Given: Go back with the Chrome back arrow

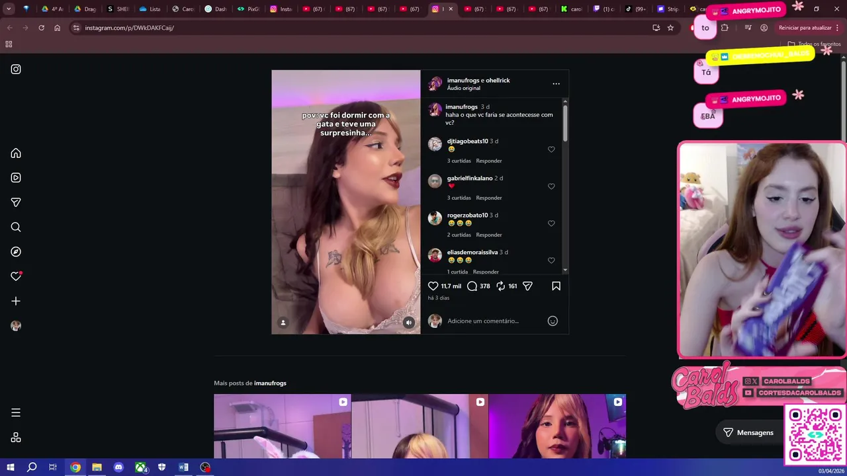Looking at the screenshot, I should [x=9, y=28].
